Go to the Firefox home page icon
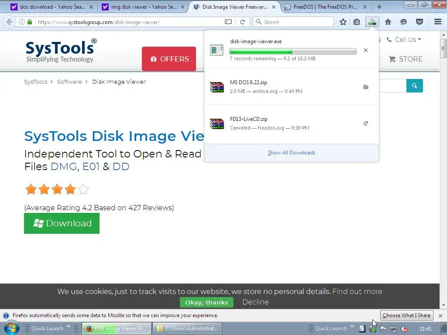This screenshot has height=335, width=447. (388, 22)
